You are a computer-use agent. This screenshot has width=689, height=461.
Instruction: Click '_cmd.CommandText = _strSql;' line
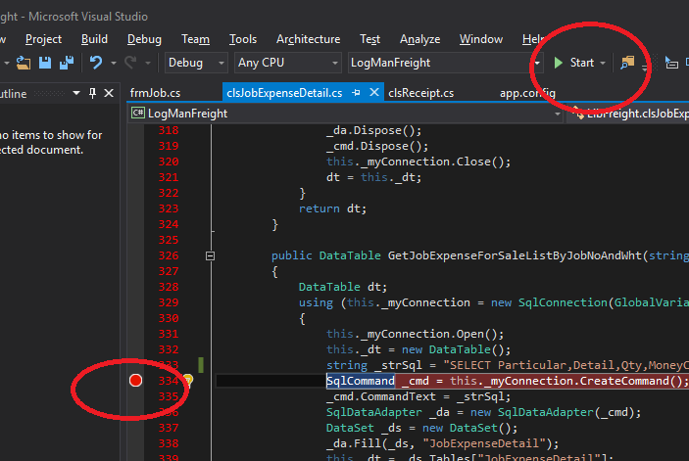point(418,396)
